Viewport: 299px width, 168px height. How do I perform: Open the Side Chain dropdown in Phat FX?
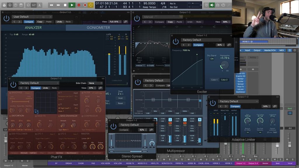pos(95,83)
